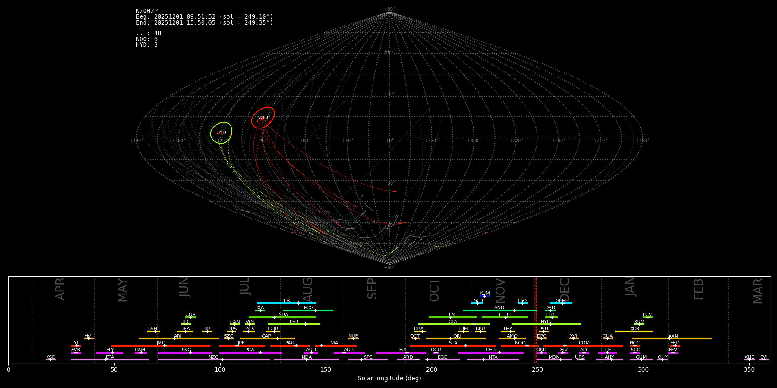Click the ORS shower label in timeline
The height and width of the screenshot is (388, 777).
(523, 301)
